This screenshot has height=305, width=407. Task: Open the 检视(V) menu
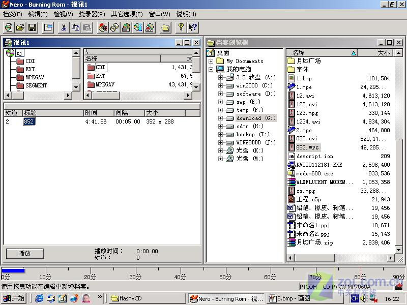tap(63, 14)
